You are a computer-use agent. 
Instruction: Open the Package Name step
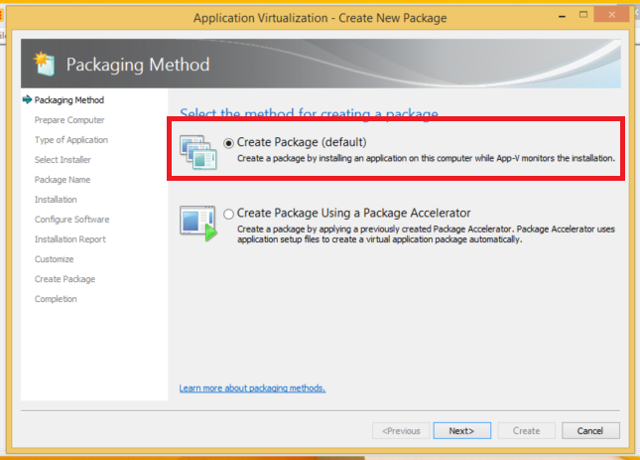tap(63, 180)
